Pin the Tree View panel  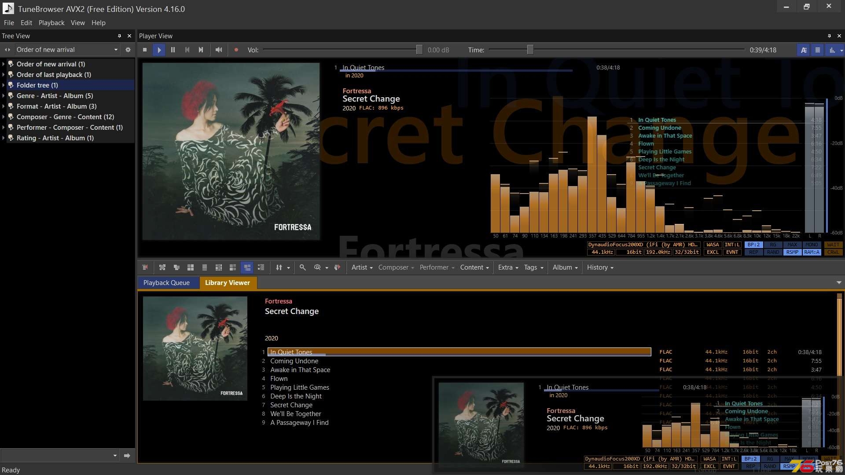pos(119,36)
